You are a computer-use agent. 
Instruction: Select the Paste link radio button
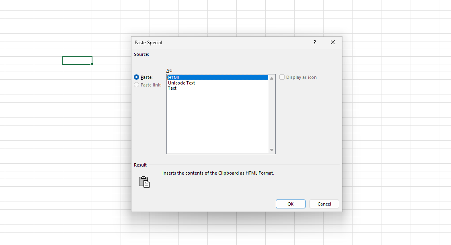click(x=137, y=85)
